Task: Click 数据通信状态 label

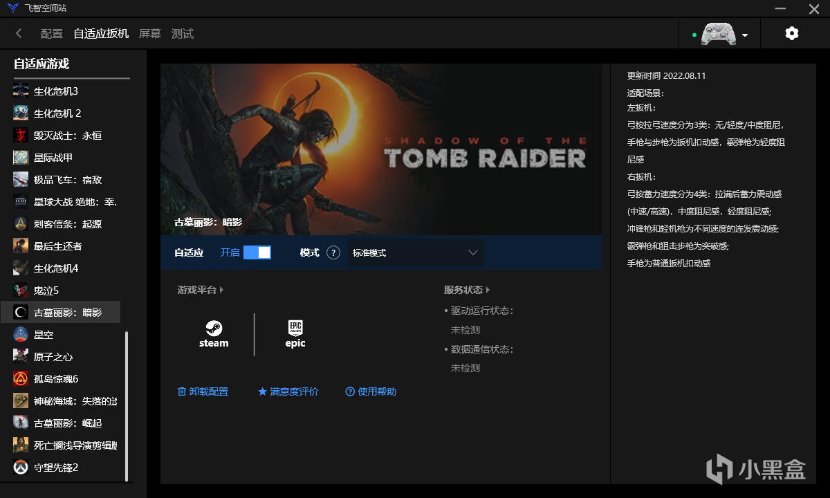Action: coord(482,349)
